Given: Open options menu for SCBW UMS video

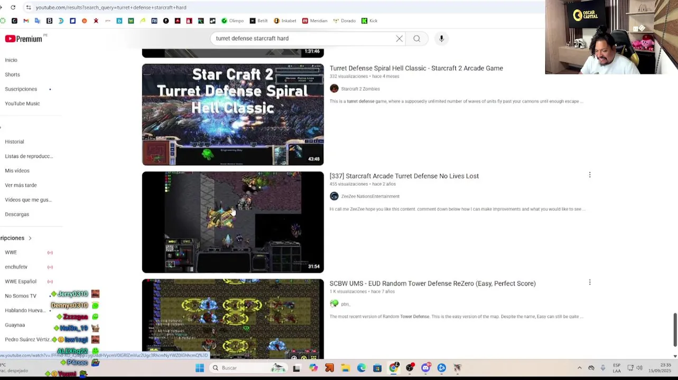Looking at the screenshot, I should 590,283.
